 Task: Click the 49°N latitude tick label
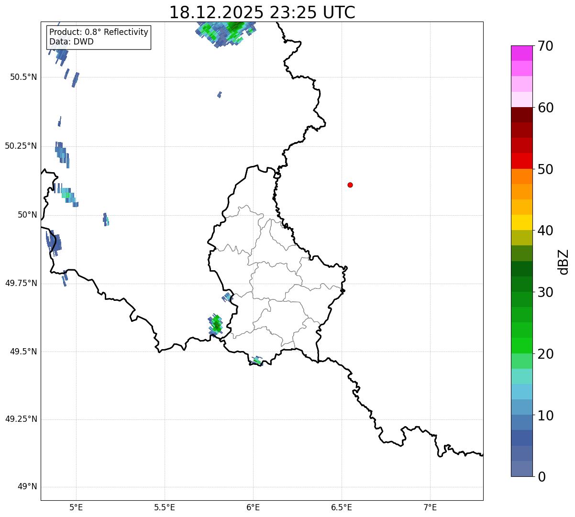coord(27,487)
